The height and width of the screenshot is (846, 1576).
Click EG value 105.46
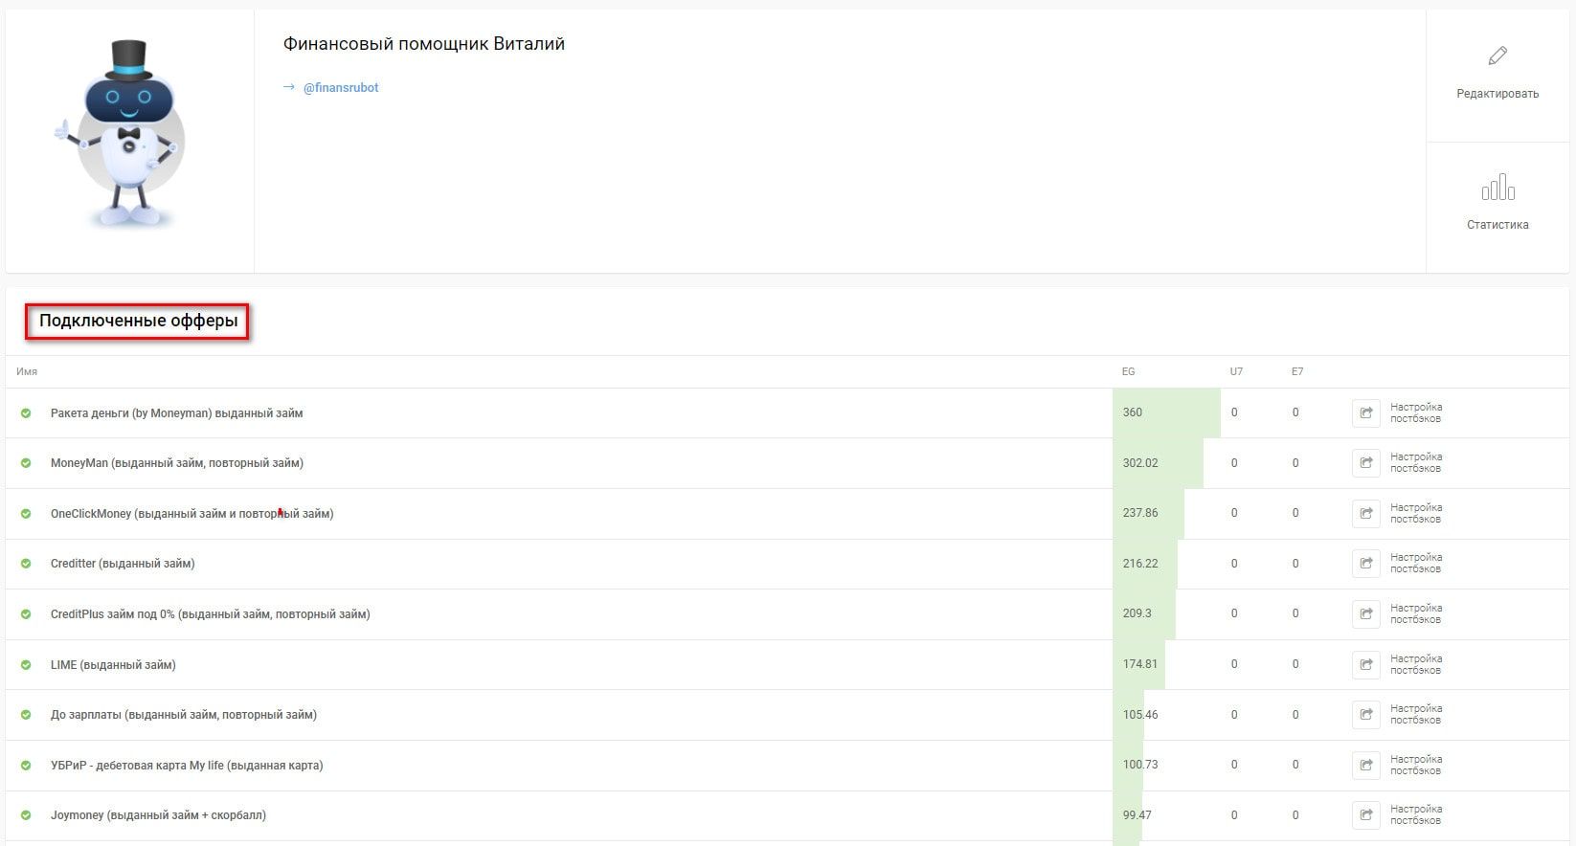click(x=1140, y=715)
